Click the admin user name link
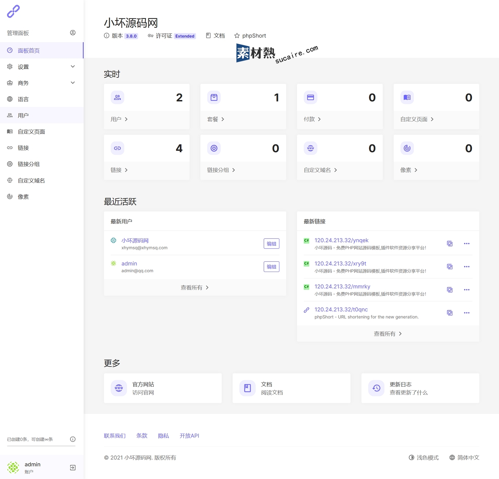This screenshot has height=479, width=499. (129, 263)
